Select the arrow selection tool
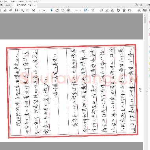Viewport: 150px width, 150px height. tap(52, 10)
